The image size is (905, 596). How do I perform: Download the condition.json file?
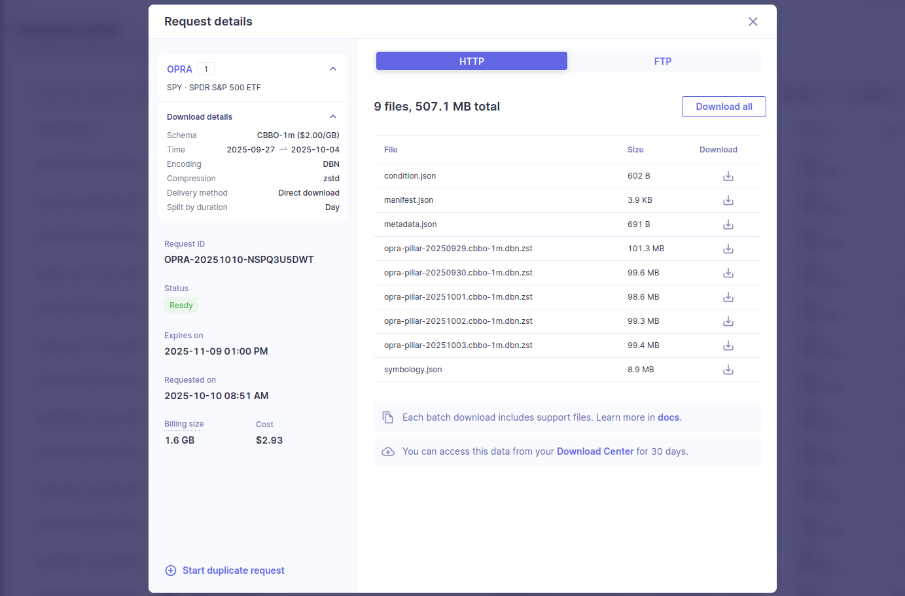coord(728,176)
